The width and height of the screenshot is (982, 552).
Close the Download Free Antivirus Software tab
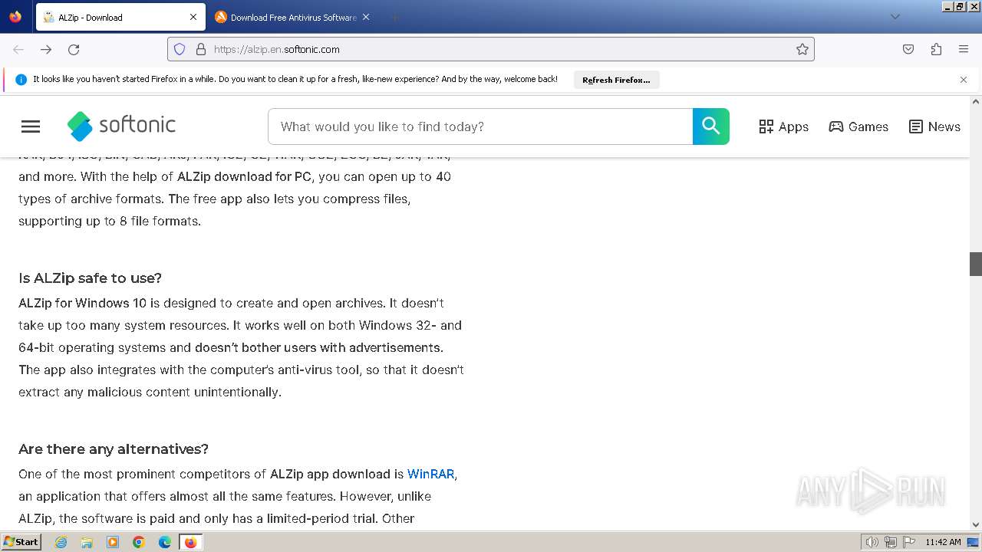coord(366,17)
